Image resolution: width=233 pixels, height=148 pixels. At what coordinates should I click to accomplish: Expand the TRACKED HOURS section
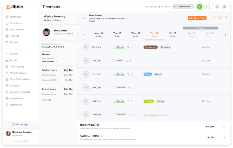224,127
